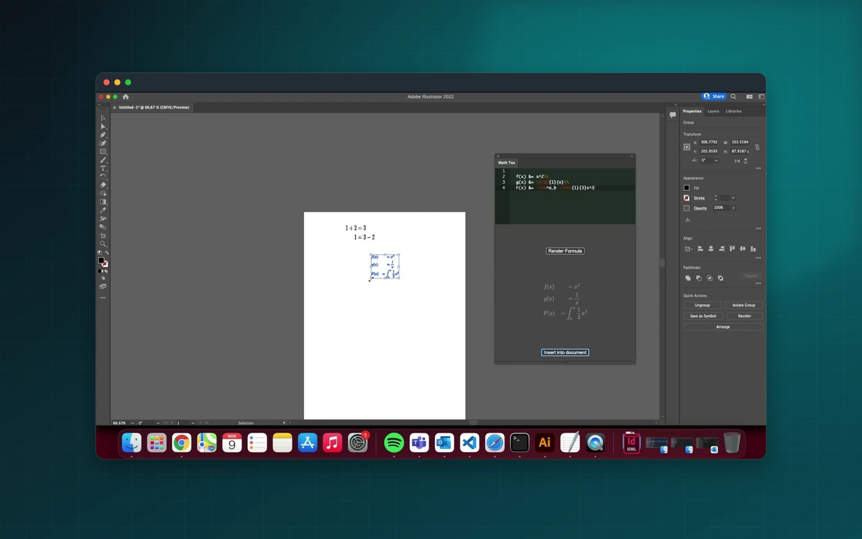
Task: Select the Type tool
Action: [103, 168]
